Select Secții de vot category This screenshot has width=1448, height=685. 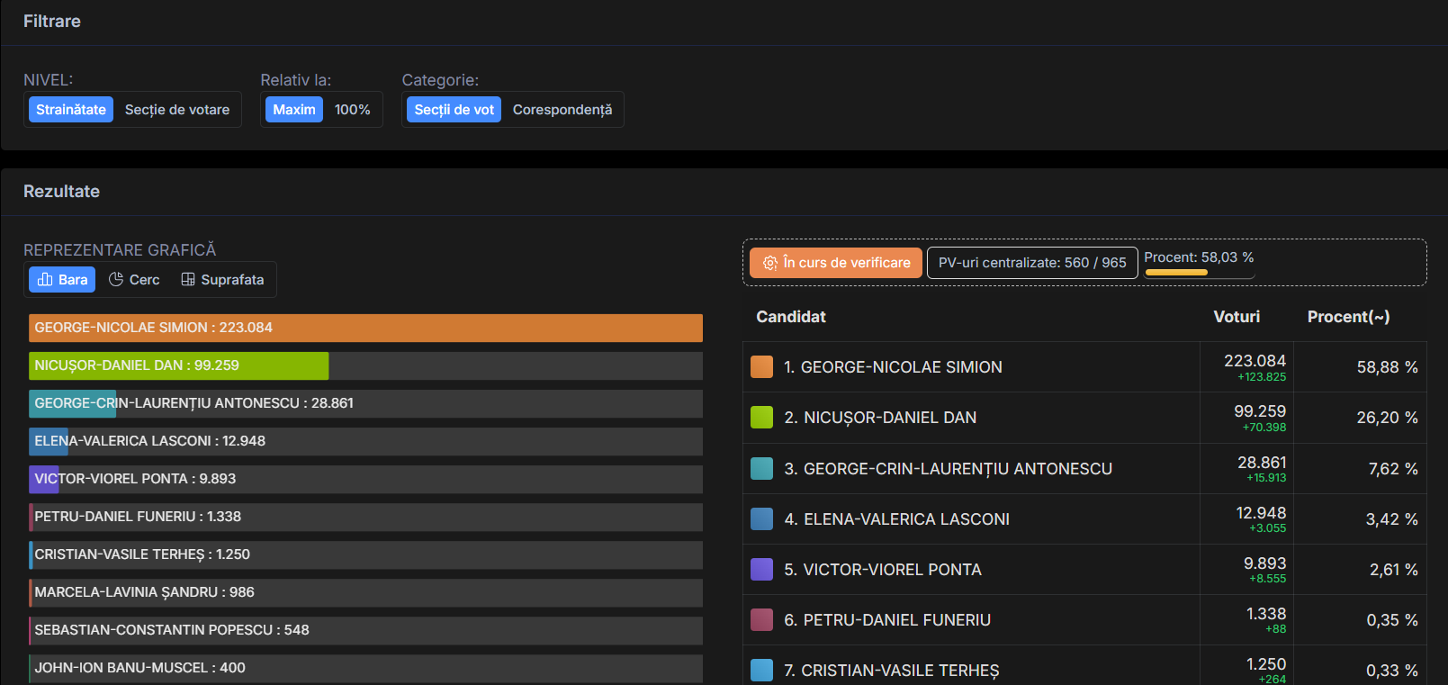click(x=454, y=110)
